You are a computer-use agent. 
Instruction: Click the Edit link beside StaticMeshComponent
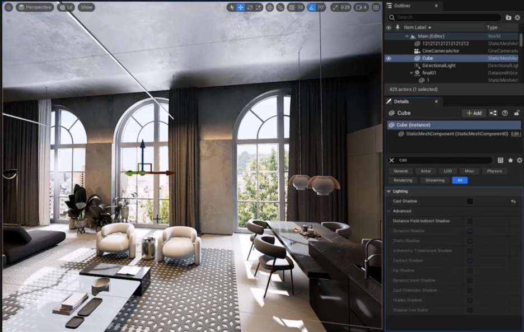tap(515, 134)
